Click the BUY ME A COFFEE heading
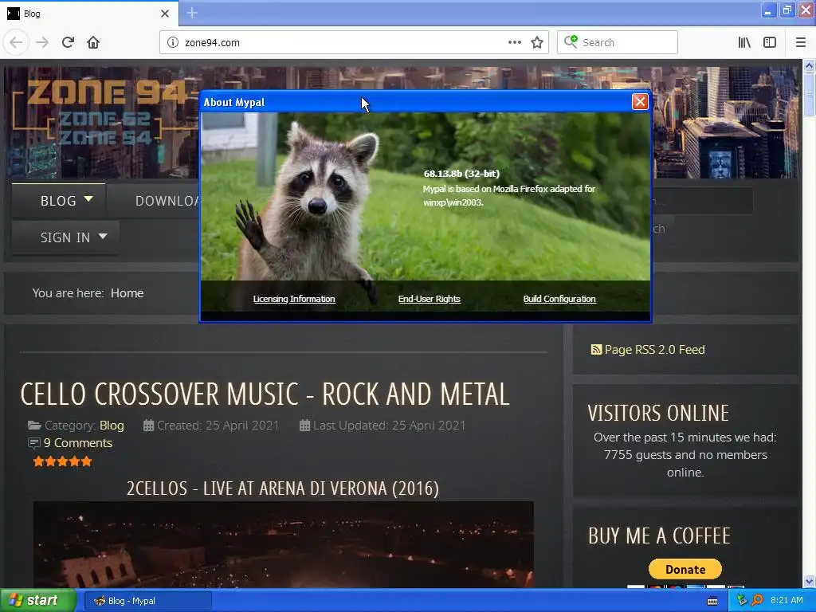The image size is (816, 612). (659, 536)
